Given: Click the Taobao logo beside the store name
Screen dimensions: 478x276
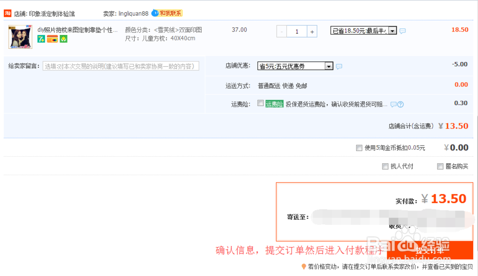Looking at the screenshot, I should pyautogui.click(x=7, y=13).
